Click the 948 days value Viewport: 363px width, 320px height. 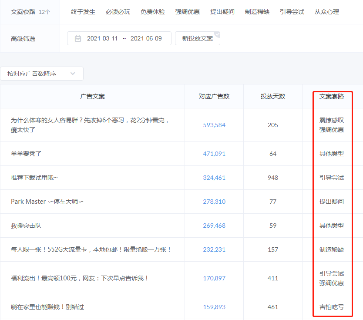coord(273,178)
